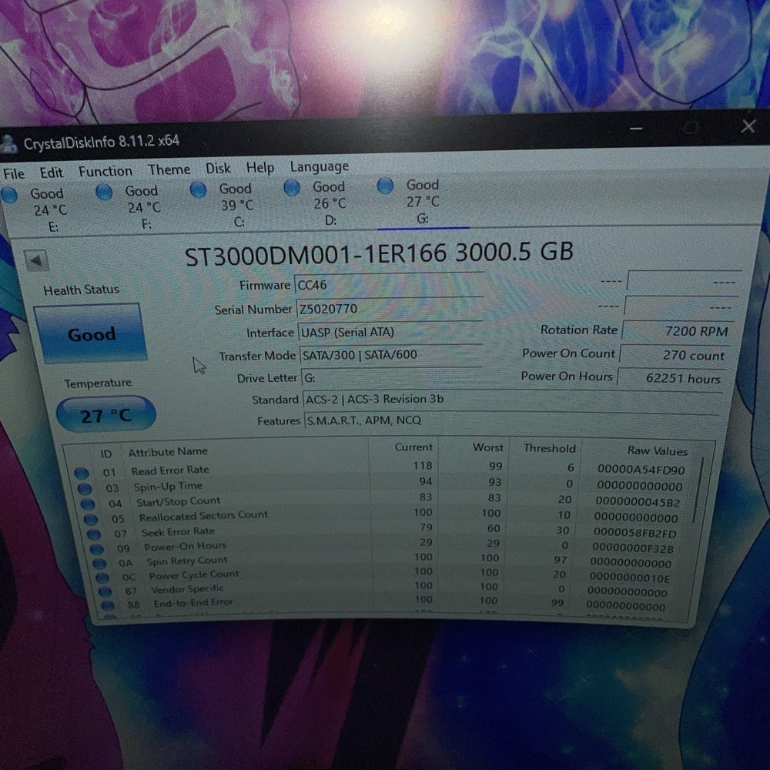Select the Power Cycle Count attribute name
The image size is (770, 770).
tap(194, 574)
